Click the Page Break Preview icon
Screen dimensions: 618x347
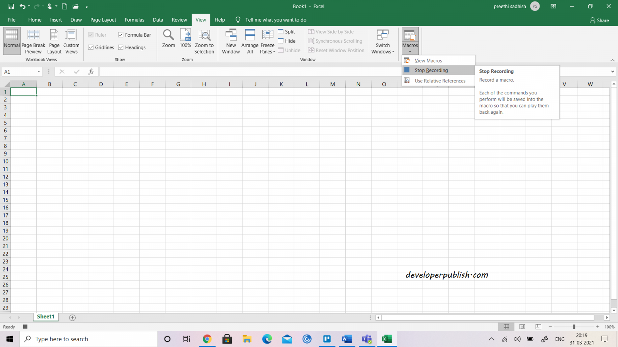pyautogui.click(x=33, y=40)
